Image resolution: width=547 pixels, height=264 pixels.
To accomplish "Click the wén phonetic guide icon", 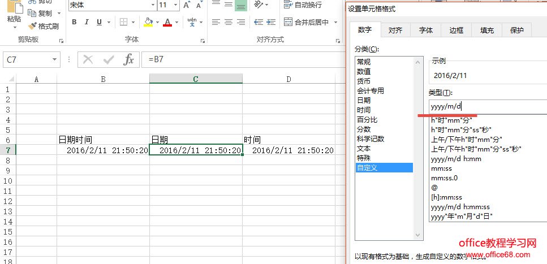I will 192,22.
